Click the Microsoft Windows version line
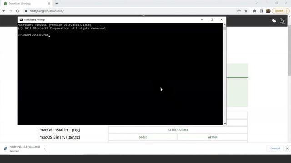Image resolution: width=291 pixels, height=163 pixels. (55, 25)
